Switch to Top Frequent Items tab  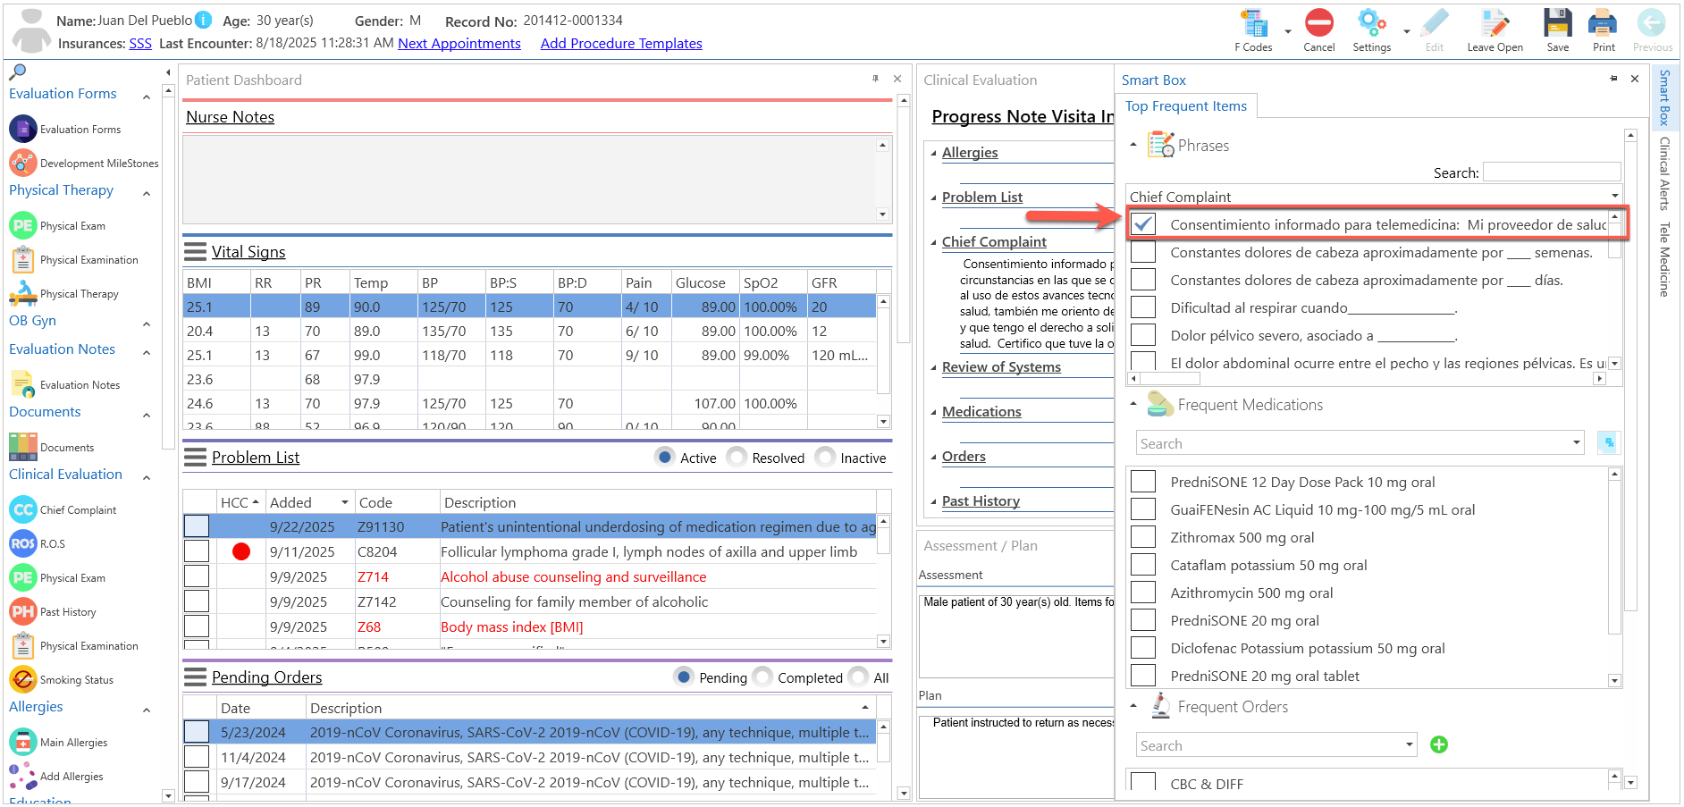[x=1185, y=105]
